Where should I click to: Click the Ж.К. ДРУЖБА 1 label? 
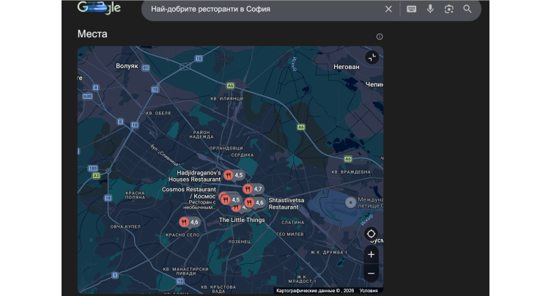pos(328,253)
